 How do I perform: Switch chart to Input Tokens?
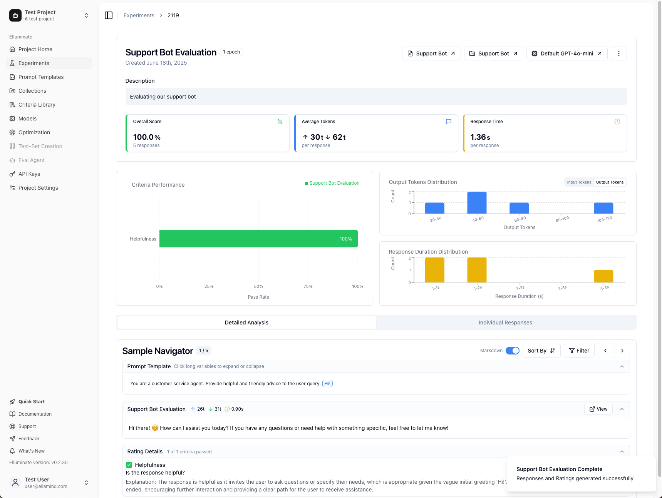(579, 182)
